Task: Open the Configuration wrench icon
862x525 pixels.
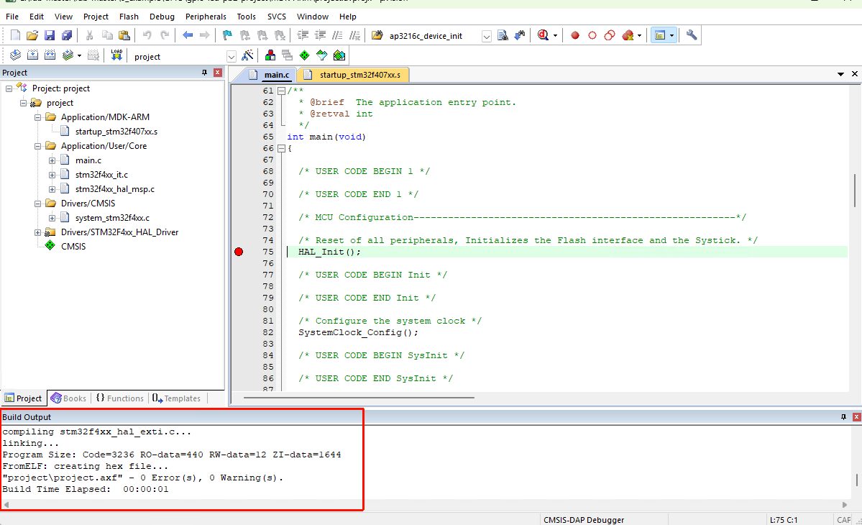Action: pos(692,35)
